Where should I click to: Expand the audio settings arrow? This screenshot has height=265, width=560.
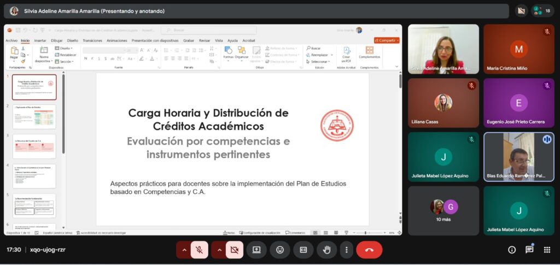click(x=184, y=250)
